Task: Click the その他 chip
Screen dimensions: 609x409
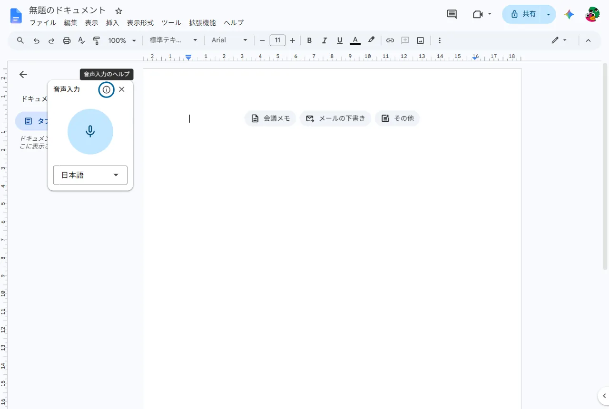Action: point(397,118)
